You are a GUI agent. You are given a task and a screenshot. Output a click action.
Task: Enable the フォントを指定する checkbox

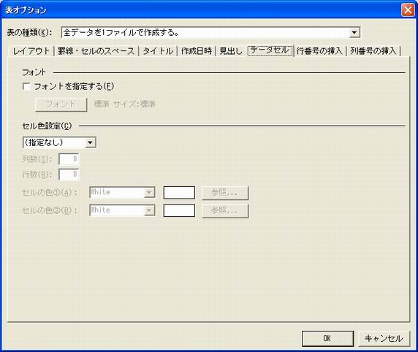click(x=26, y=87)
